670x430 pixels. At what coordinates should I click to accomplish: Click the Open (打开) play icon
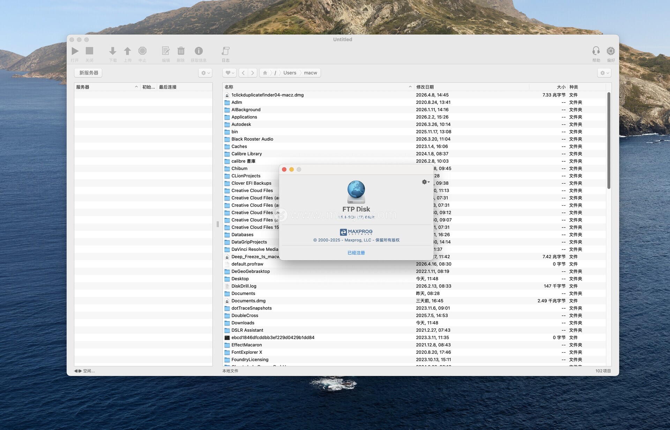pos(75,51)
